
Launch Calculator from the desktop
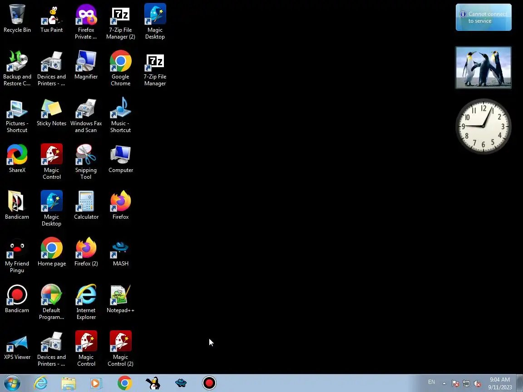click(x=86, y=206)
